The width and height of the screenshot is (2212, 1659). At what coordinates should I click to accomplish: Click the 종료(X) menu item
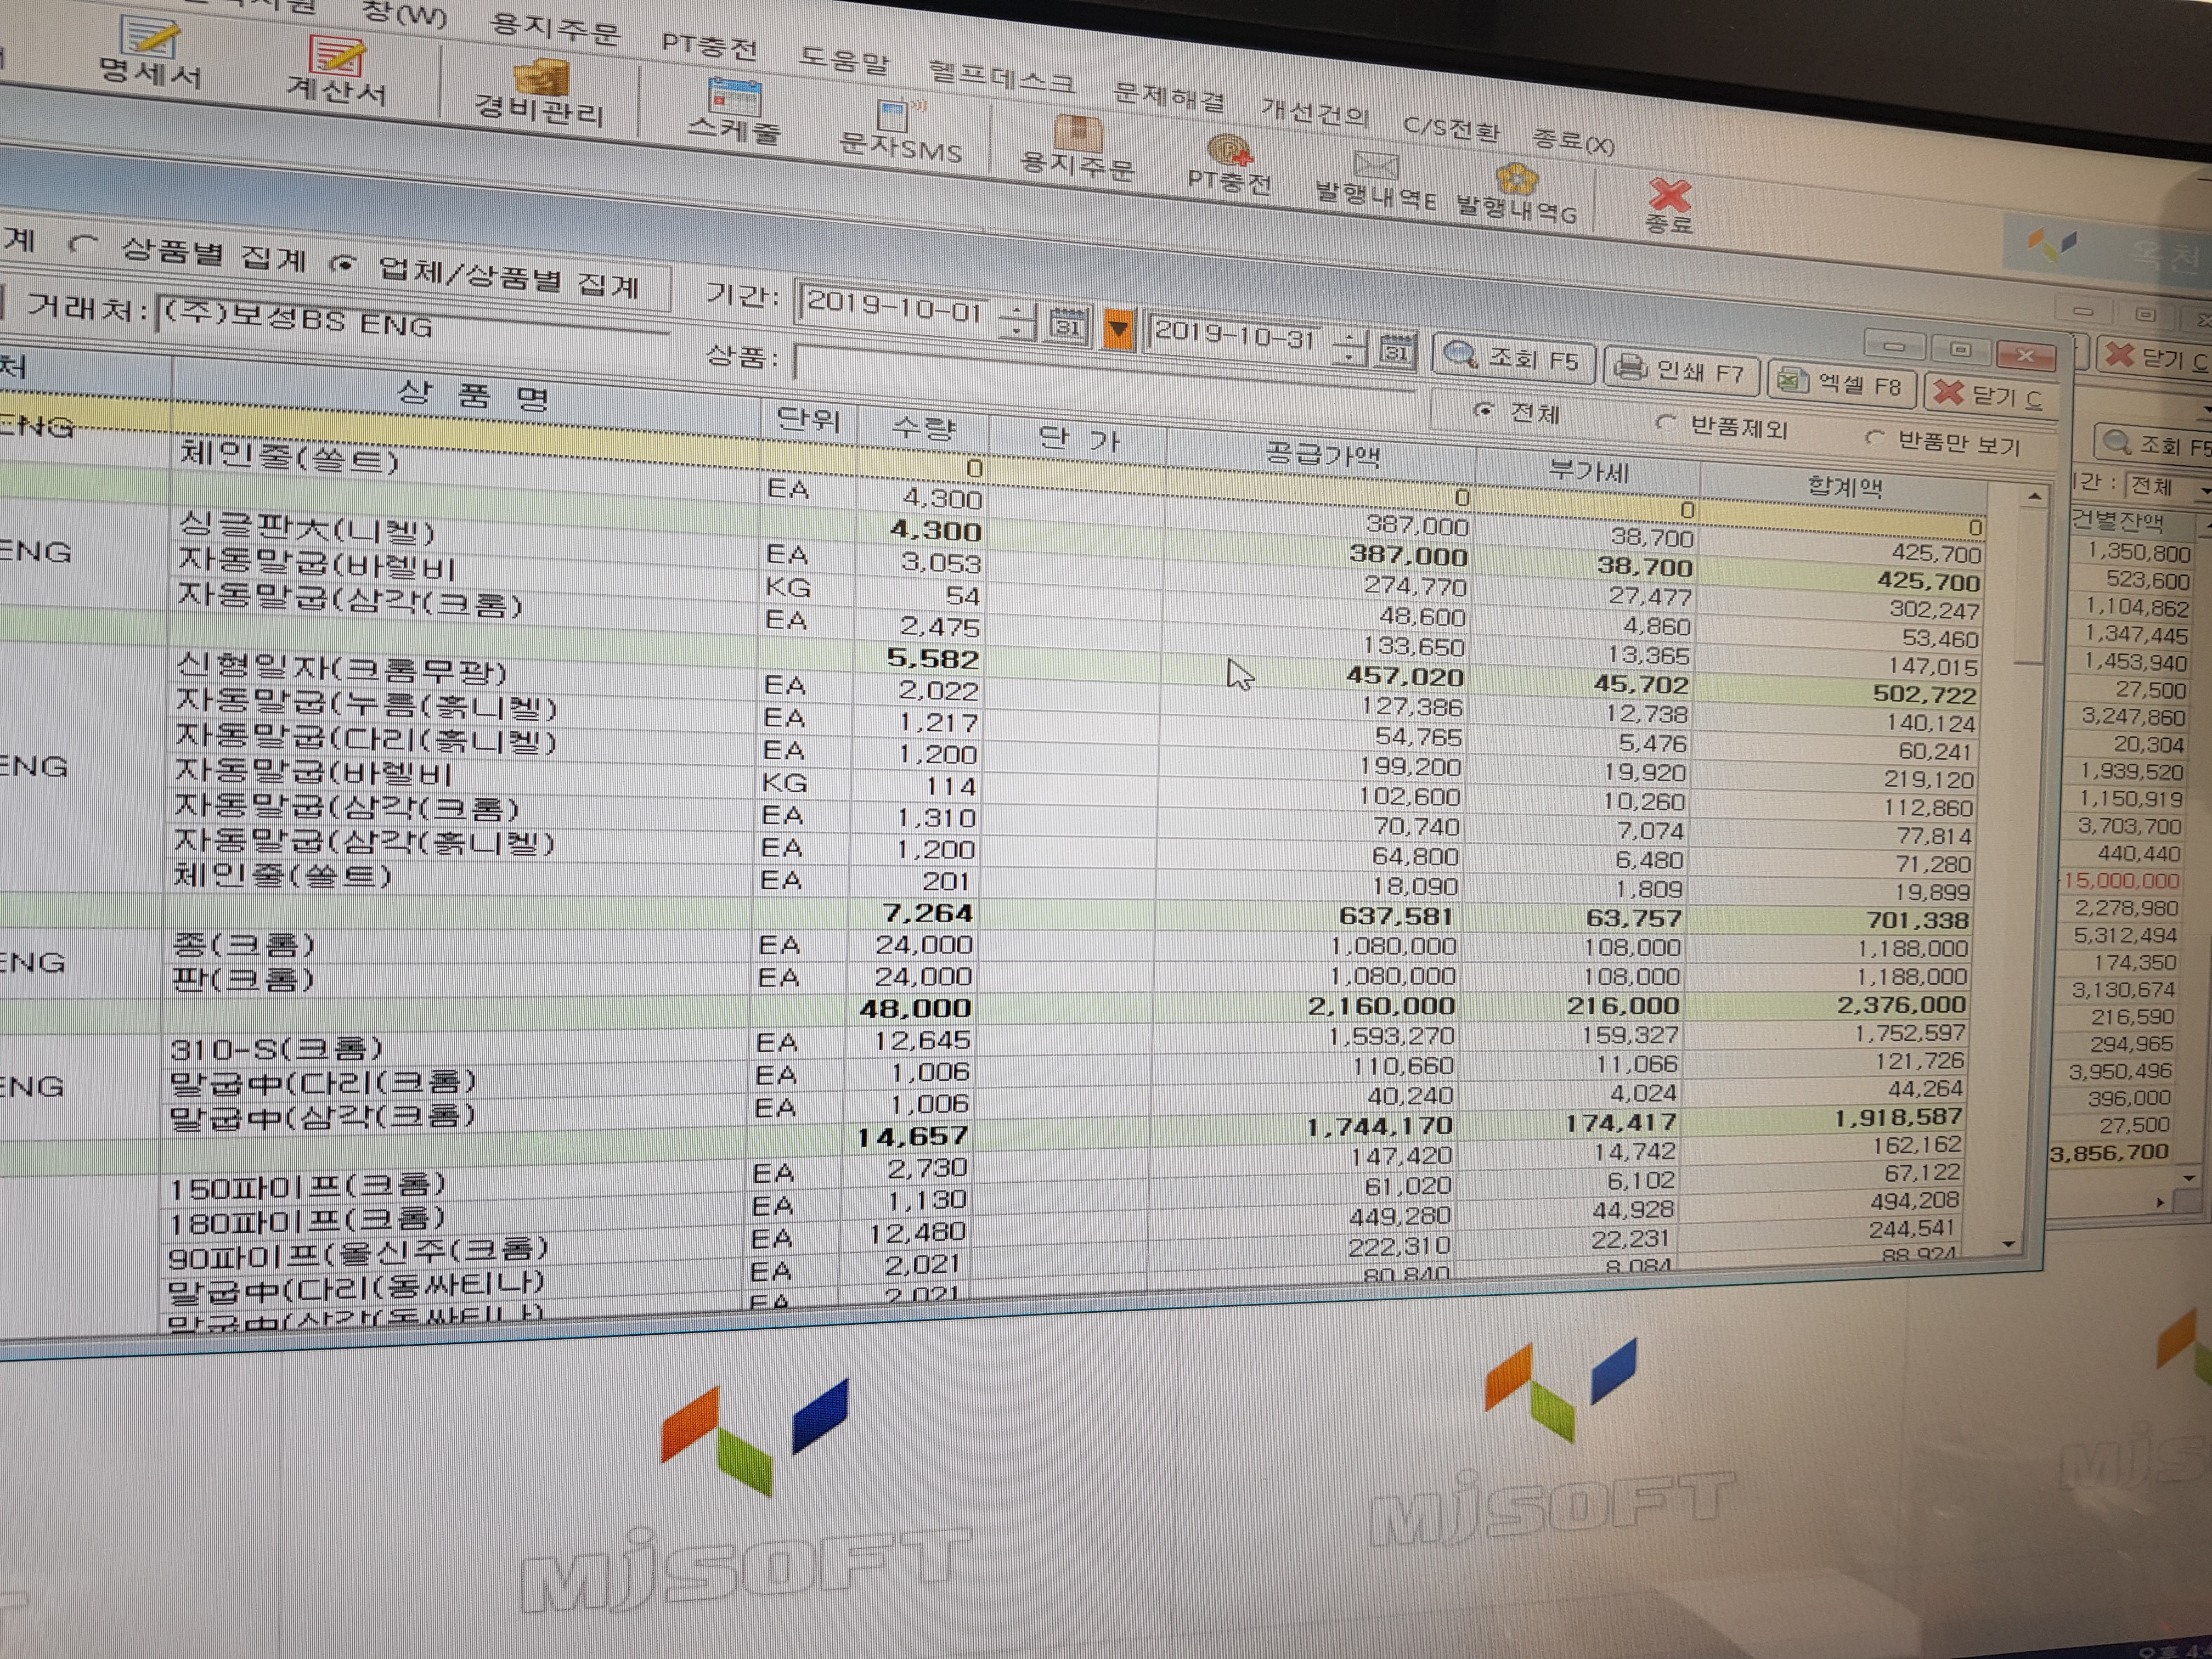point(1573,141)
